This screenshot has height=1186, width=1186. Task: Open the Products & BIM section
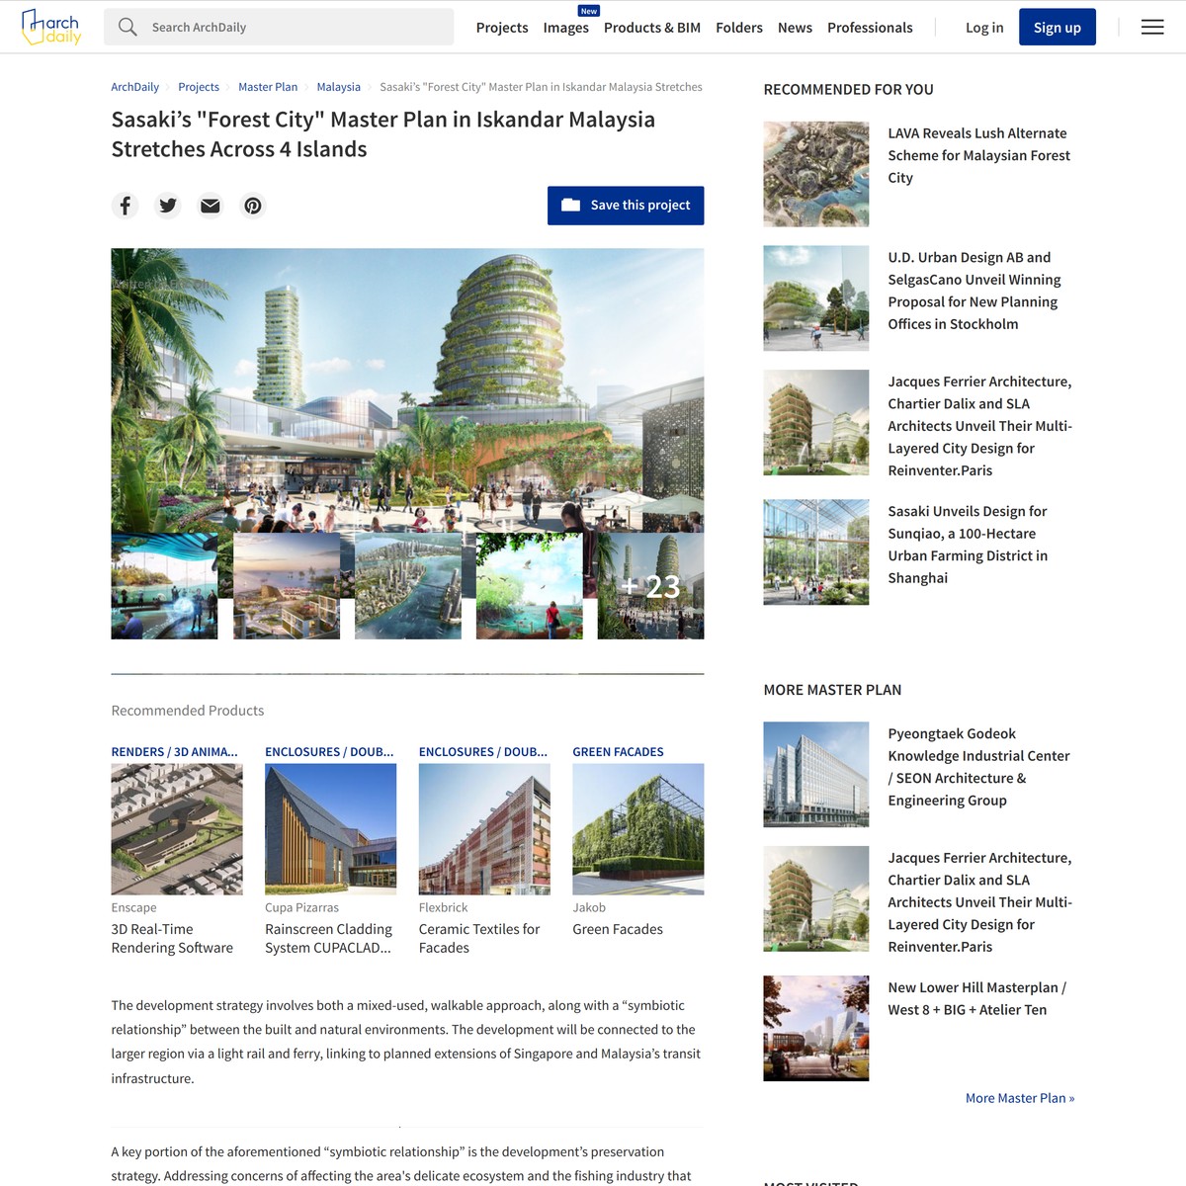tap(651, 28)
